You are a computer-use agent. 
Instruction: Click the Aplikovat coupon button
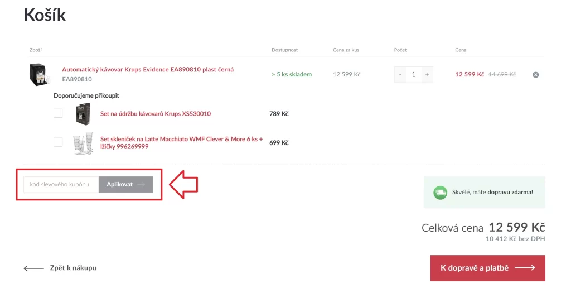(x=125, y=185)
